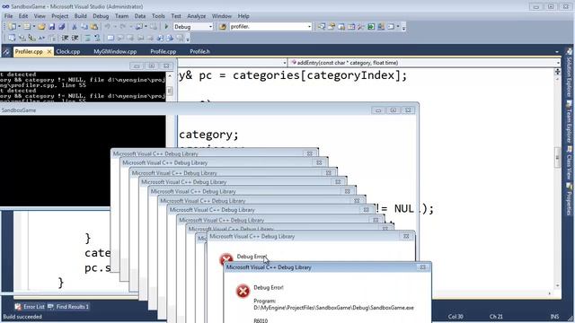
Task: Open the File menu
Action: coord(8,16)
